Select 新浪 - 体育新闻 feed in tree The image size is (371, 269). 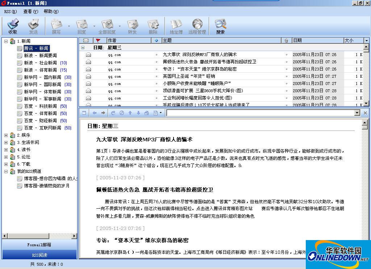click(40, 70)
